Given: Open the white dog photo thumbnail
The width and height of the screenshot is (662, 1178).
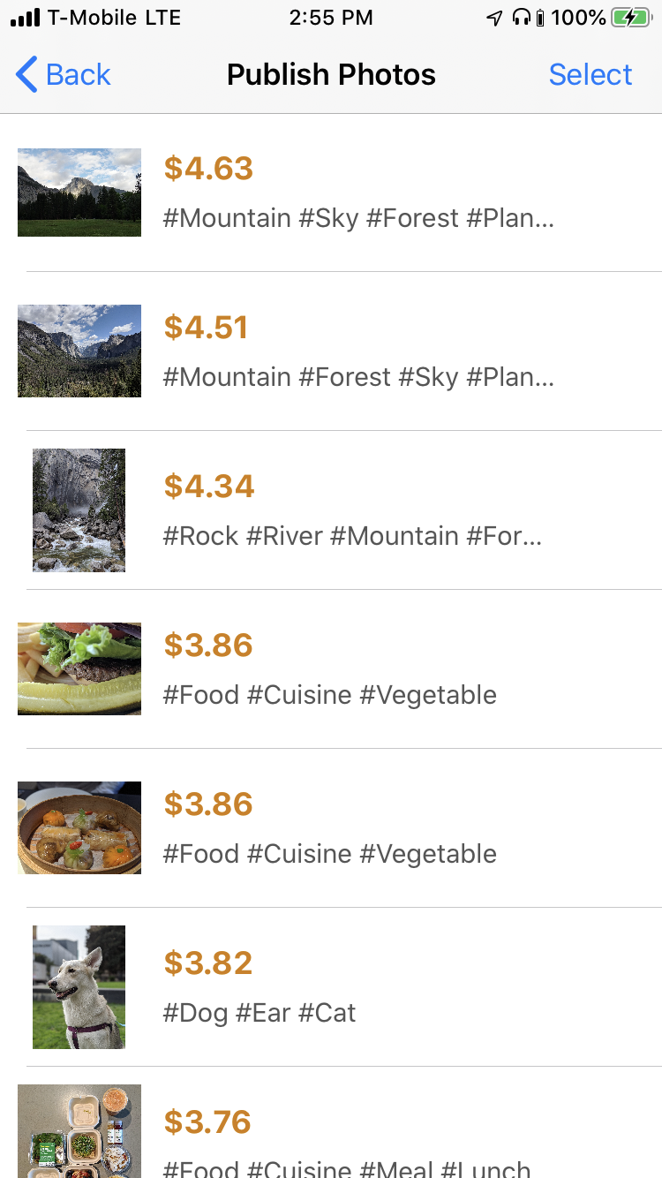Looking at the screenshot, I should [x=79, y=987].
